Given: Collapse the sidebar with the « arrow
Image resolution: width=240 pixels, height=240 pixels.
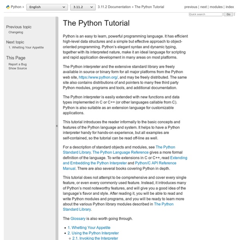Looking at the screenshot, I should (57, 126).
